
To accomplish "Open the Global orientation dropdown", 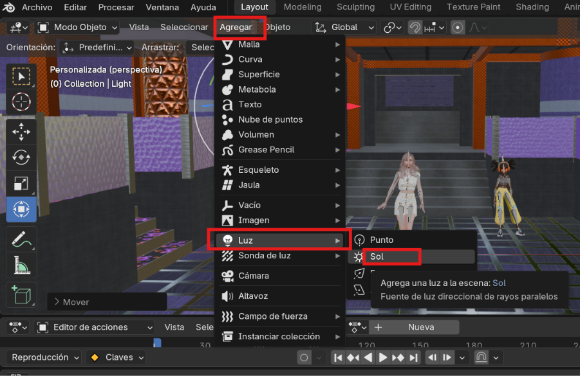I will pos(344,28).
